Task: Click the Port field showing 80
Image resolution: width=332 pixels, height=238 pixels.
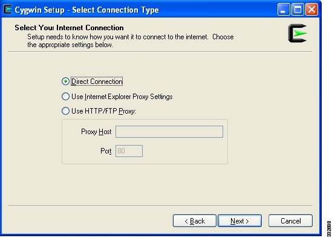Action: [129, 151]
